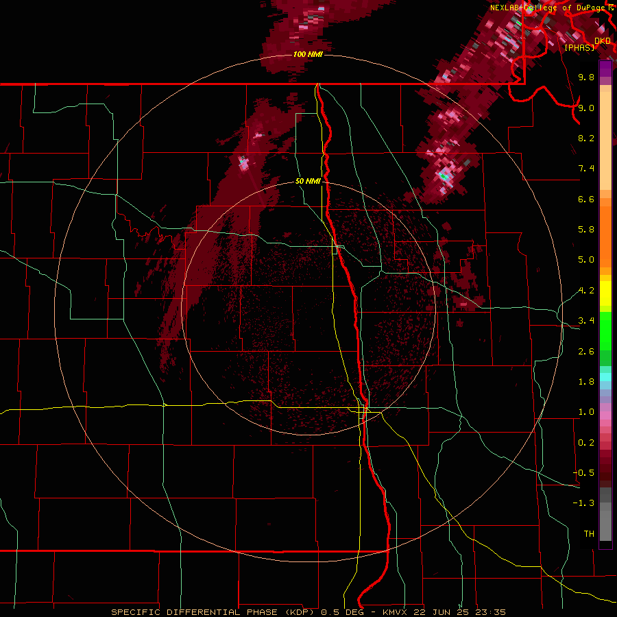This screenshot has height=617, width=617.
Task: Pick the peach band of the color bar
Action: (605, 141)
